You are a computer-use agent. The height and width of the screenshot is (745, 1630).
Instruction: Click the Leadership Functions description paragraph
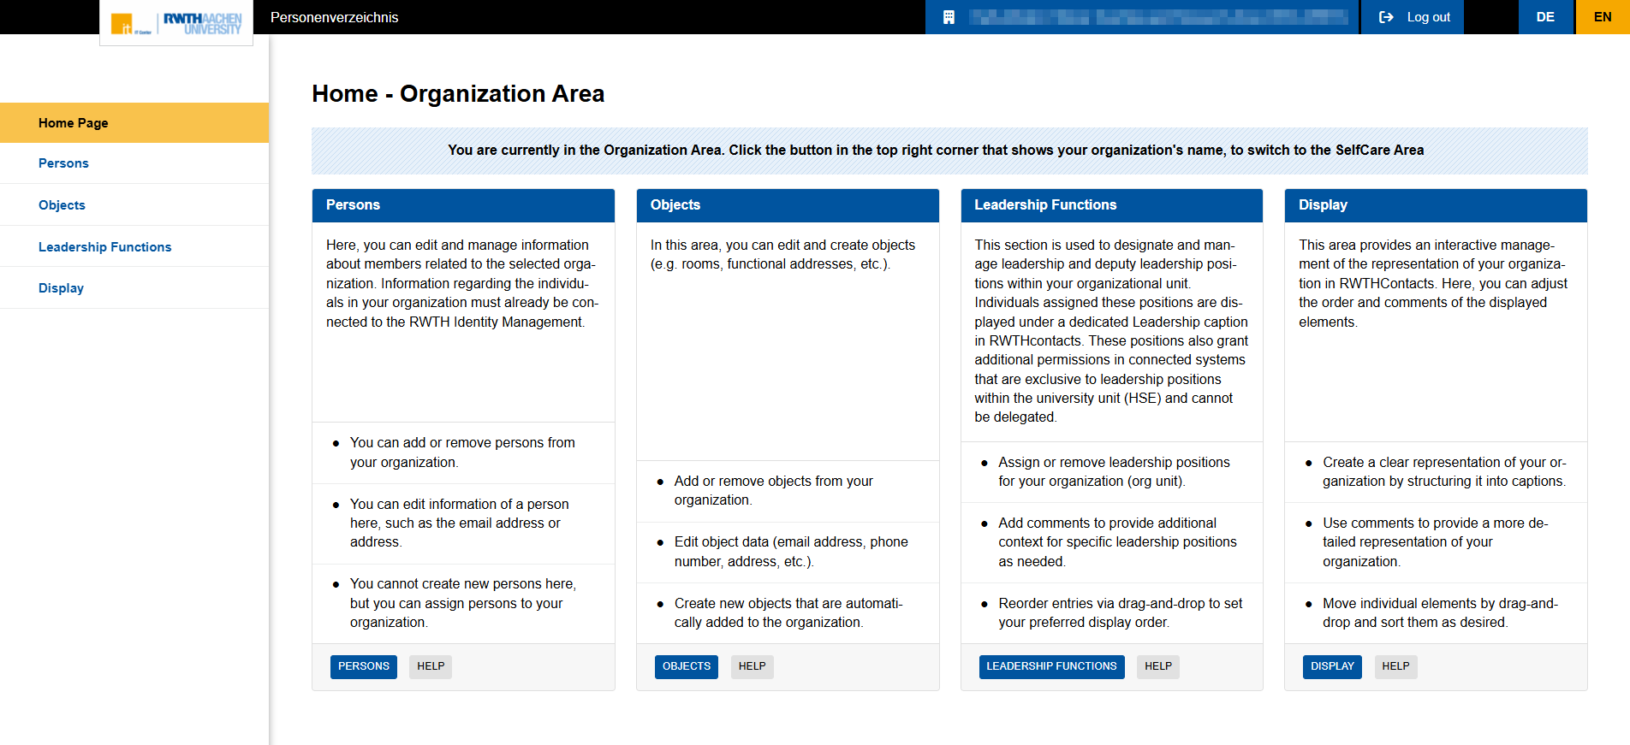pos(1111,331)
